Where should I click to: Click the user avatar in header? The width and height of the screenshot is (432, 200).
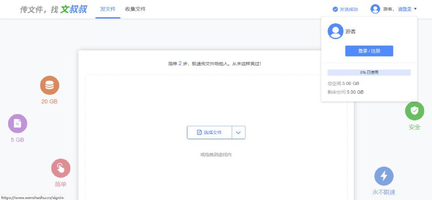tap(375, 9)
